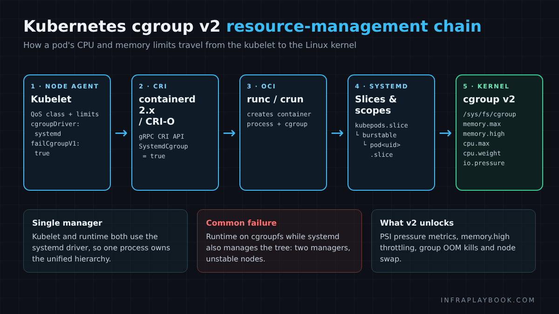Select the "Slices & scopes" heading
The image size is (559, 314).
[x=376, y=105]
